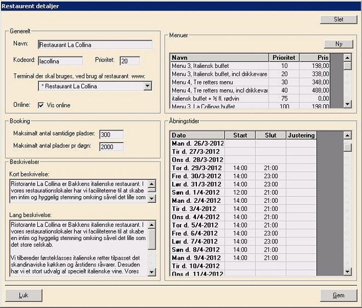The width and height of the screenshot is (362, 308).
Task: Select 'Menu 4, Tre retters menu' row
Action: (x=250, y=82)
